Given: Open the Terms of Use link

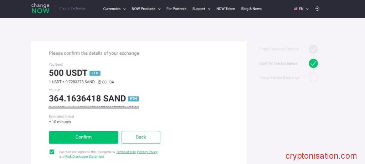Looking at the screenshot, I should 126,152.
